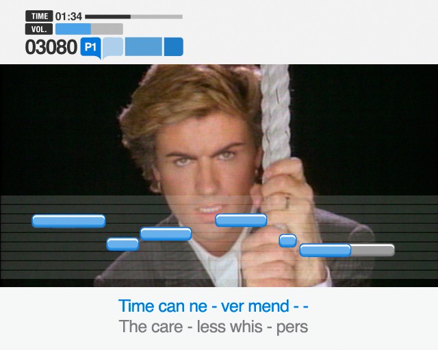Click the TIME label box

(39, 16)
